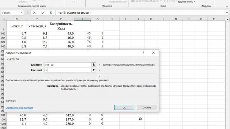Select column G header

click(97, 19)
